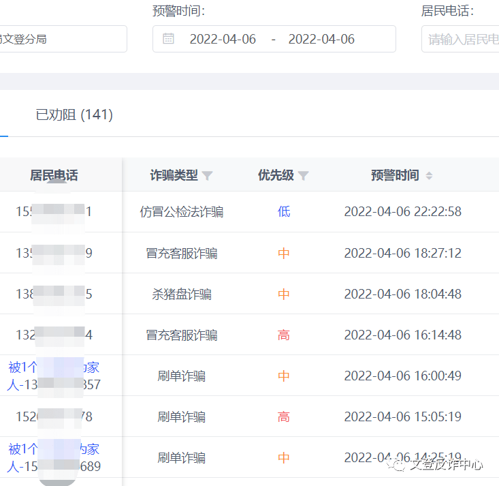Select the end date 2022-04-06 field

321,39
